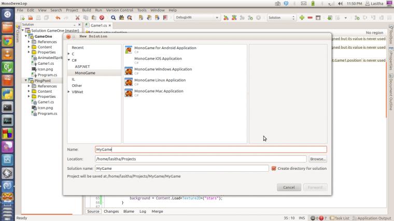
Task: Click the volume icon in system tray
Action: point(340,4)
